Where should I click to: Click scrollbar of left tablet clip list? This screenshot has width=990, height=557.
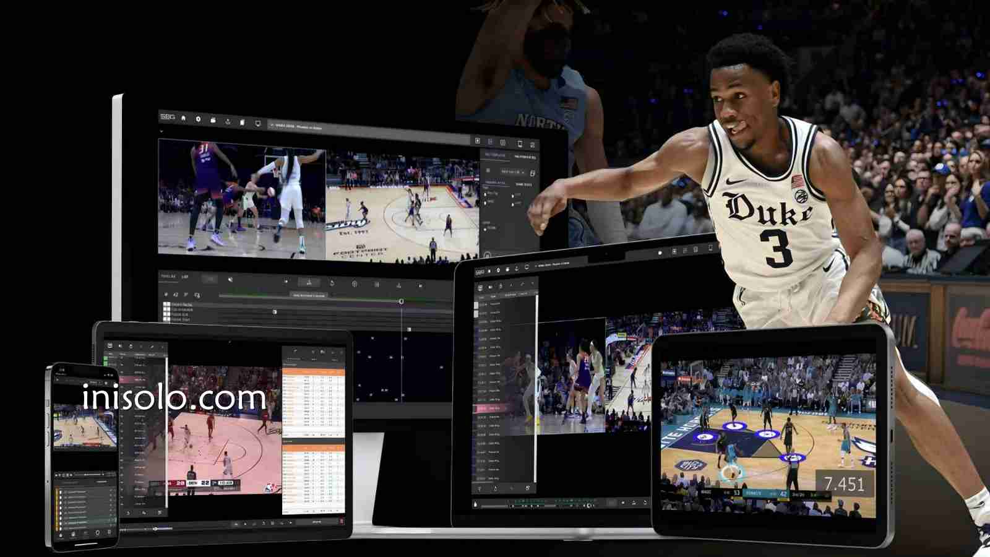coord(166,433)
